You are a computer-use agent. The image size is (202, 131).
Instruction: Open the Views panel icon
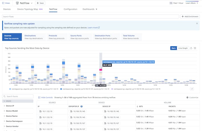3,3
